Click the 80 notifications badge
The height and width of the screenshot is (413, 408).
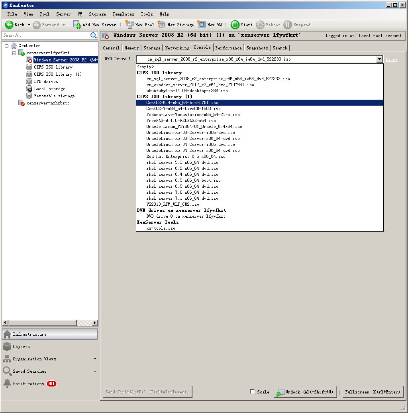pyautogui.click(x=51, y=383)
